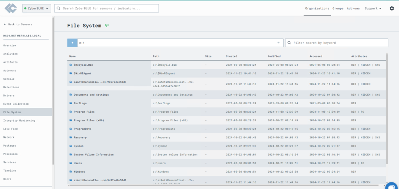The height and width of the screenshot is (189, 399).
Task: Click the Recovery folder icon
Action: click(71, 137)
